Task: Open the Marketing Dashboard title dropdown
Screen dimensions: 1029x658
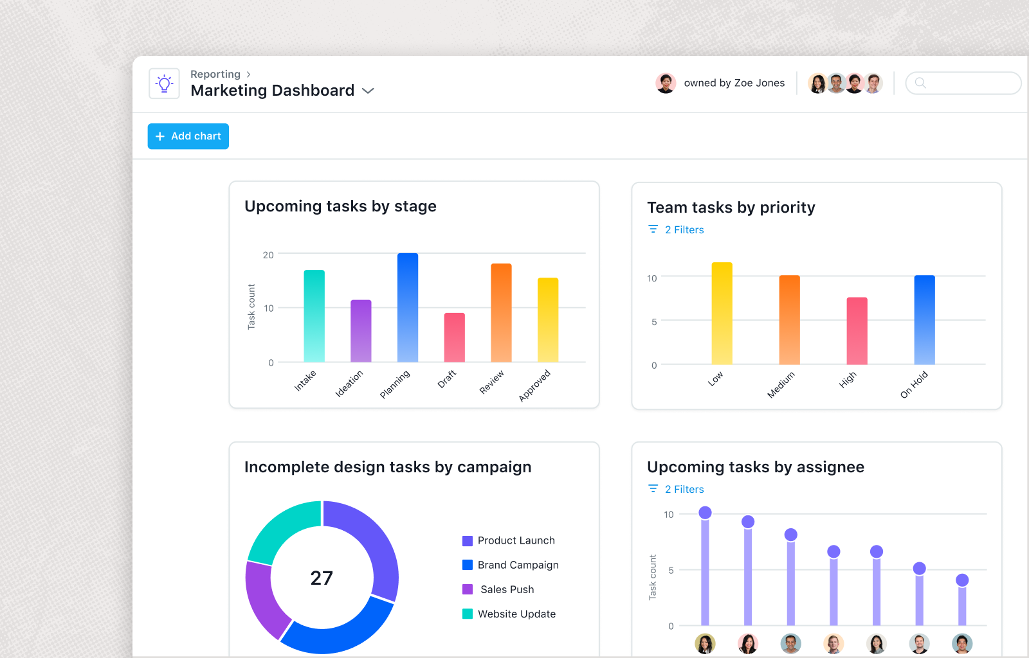Action: [x=367, y=91]
